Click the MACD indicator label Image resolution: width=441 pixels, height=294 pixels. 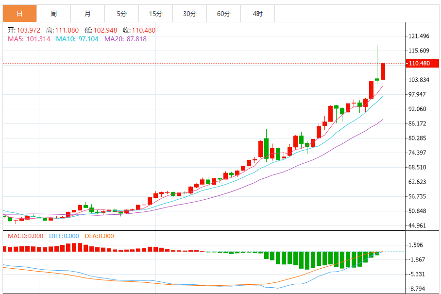[x=24, y=236]
